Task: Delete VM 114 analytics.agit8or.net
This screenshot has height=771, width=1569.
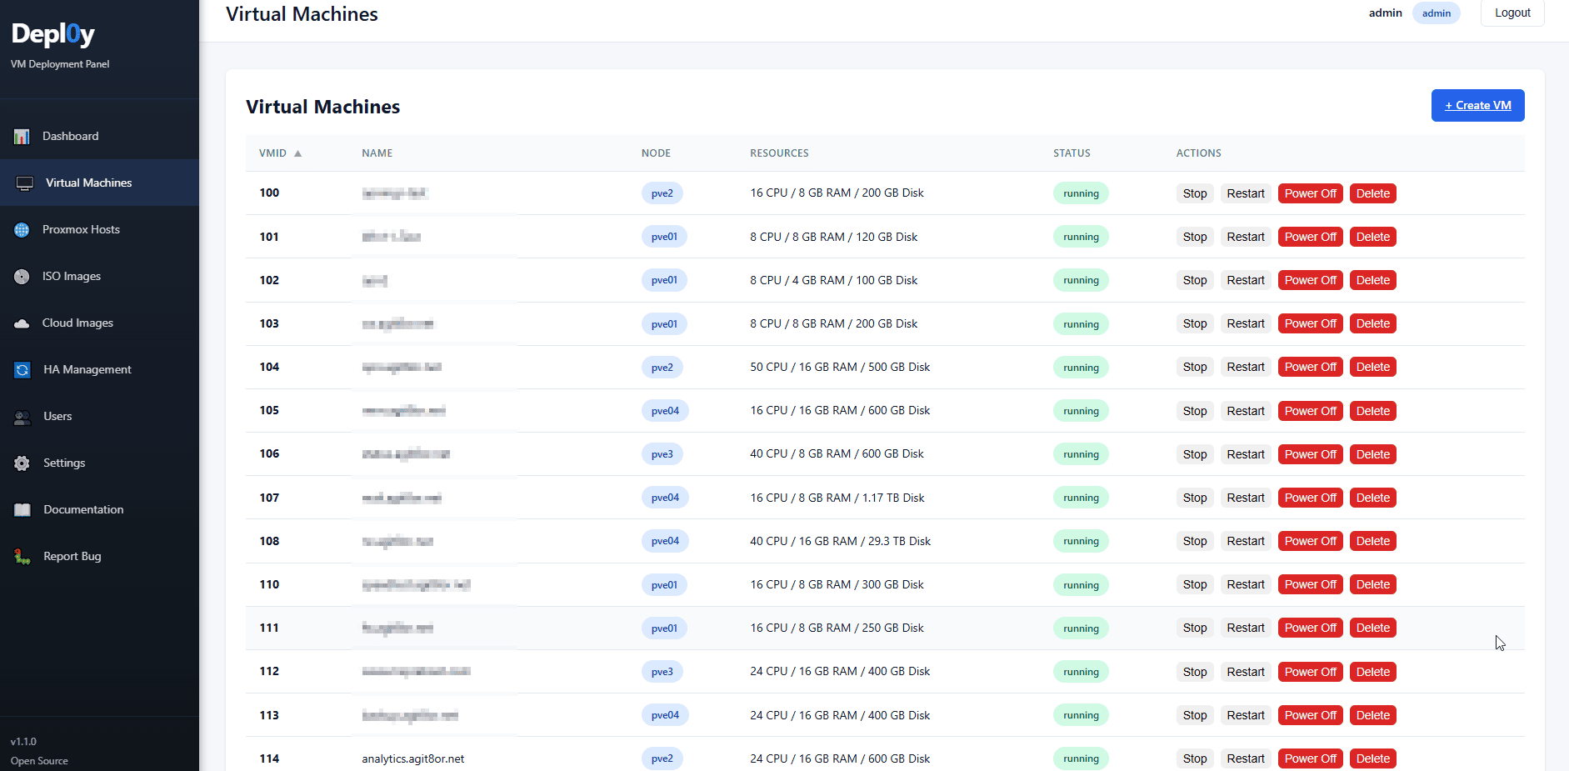Action: point(1372,758)
